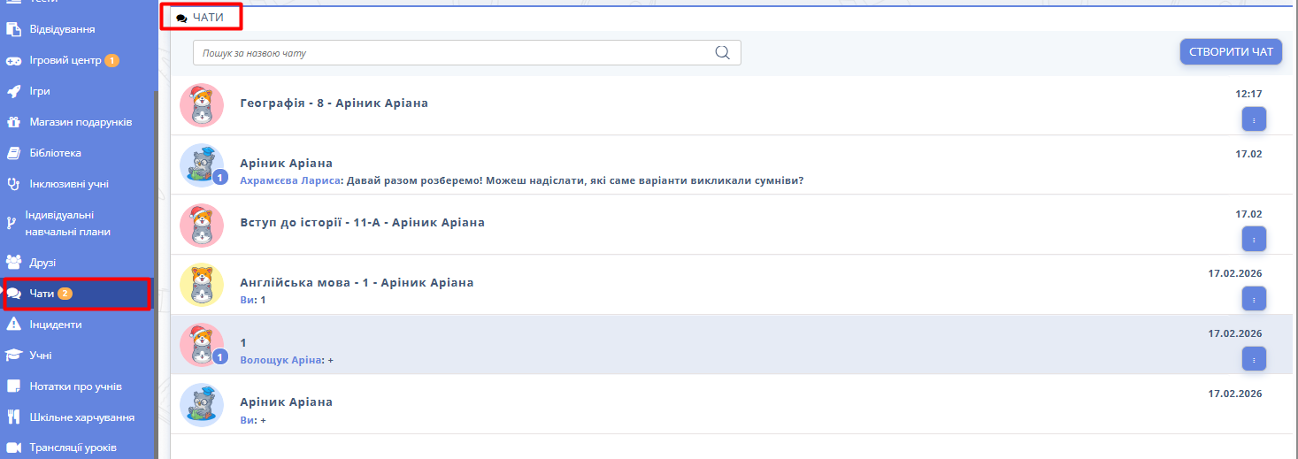This screenshot has width=1298, height=459.
Task: Click the Інциденти warning triangle icon
Action: pos(13,325)
